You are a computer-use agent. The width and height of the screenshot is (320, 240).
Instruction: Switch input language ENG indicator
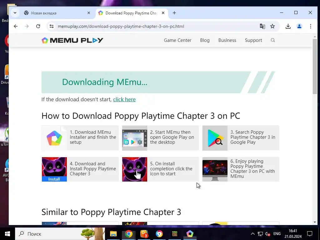[277, 234]
